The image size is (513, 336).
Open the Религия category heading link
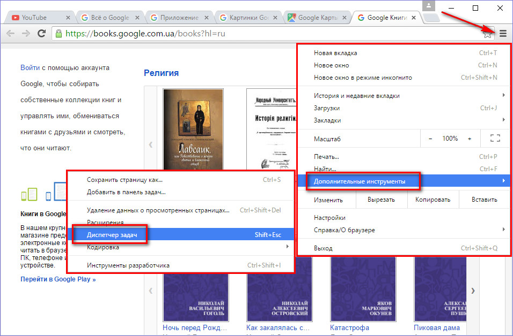(162, 73)
